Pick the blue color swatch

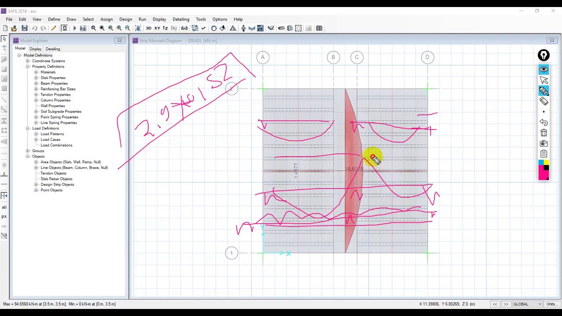[x=541, y=163]
